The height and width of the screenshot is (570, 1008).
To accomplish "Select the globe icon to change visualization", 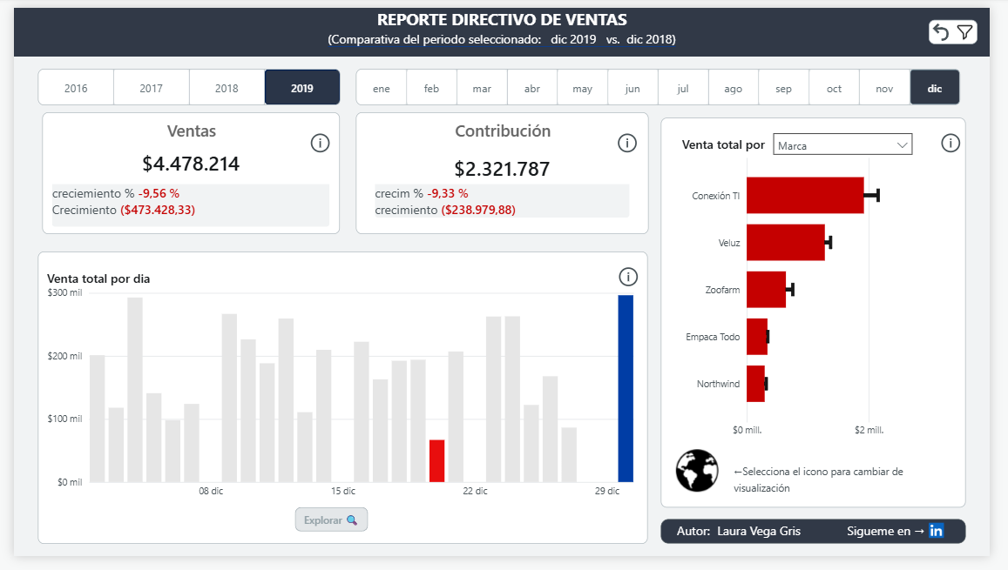I will coord(697,471).
